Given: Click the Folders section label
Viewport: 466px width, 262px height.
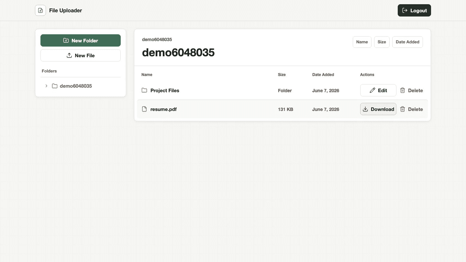Looking at the screenshot, I should 49,71.
